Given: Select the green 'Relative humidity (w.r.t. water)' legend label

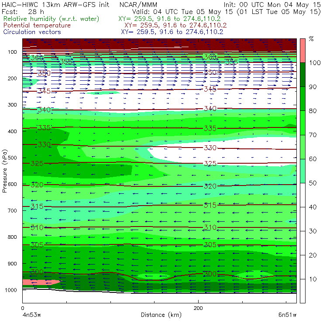Looking at the screenshot, I should 52,19.
